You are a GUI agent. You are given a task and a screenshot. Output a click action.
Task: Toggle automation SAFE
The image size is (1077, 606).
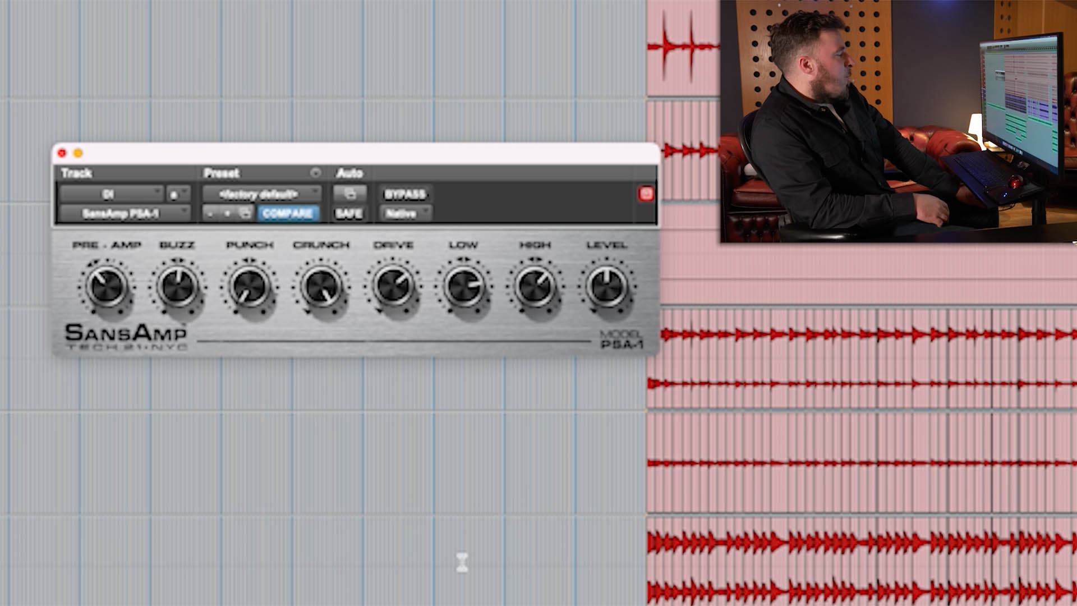(x=349, y=213)
